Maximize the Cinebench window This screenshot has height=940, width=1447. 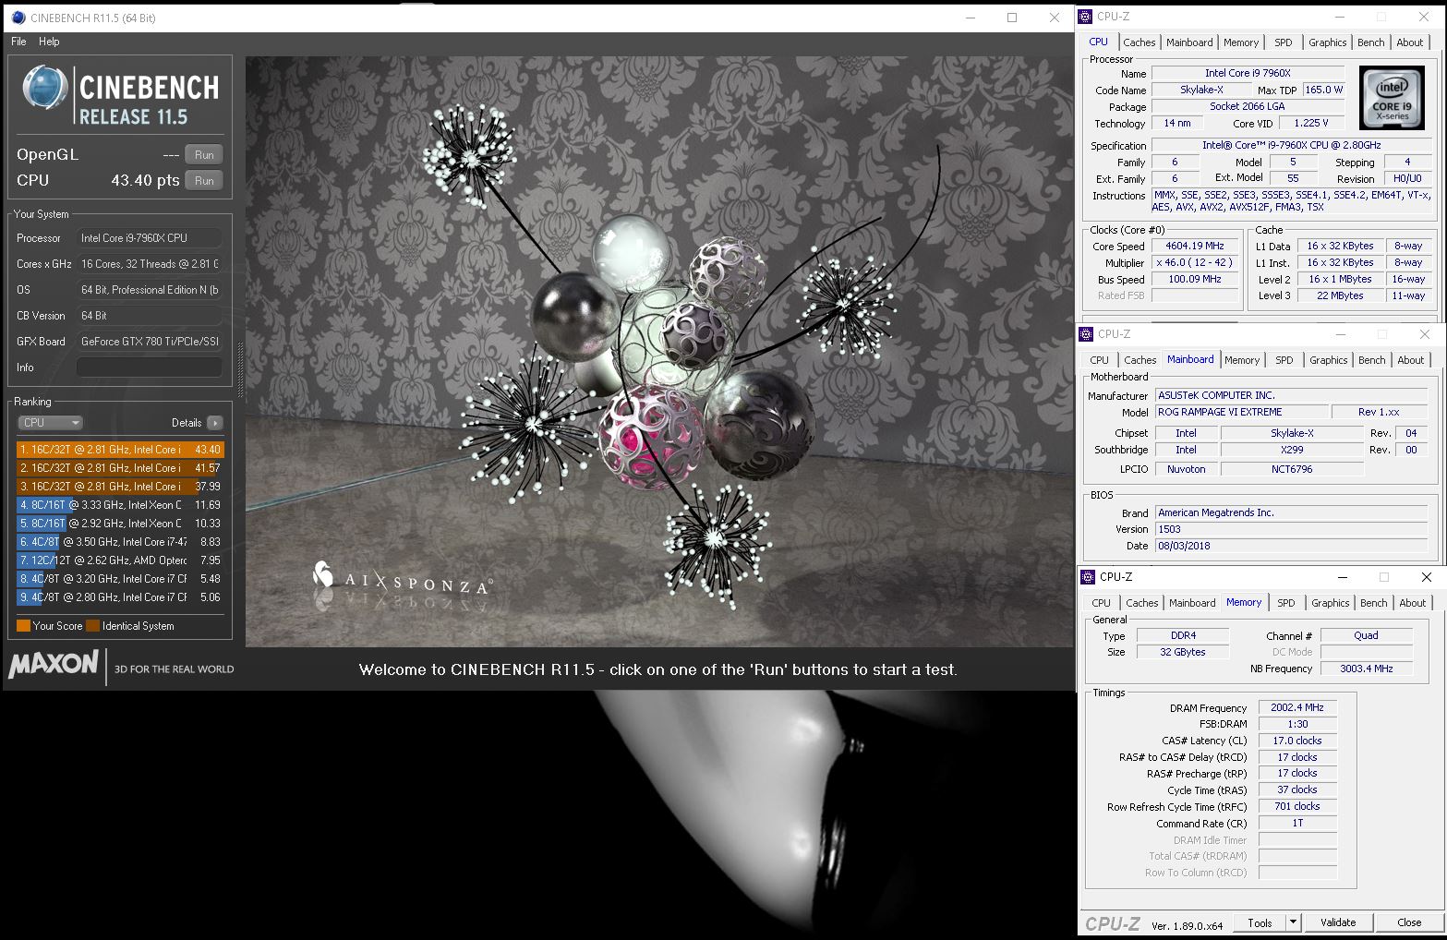(1012, 18)
